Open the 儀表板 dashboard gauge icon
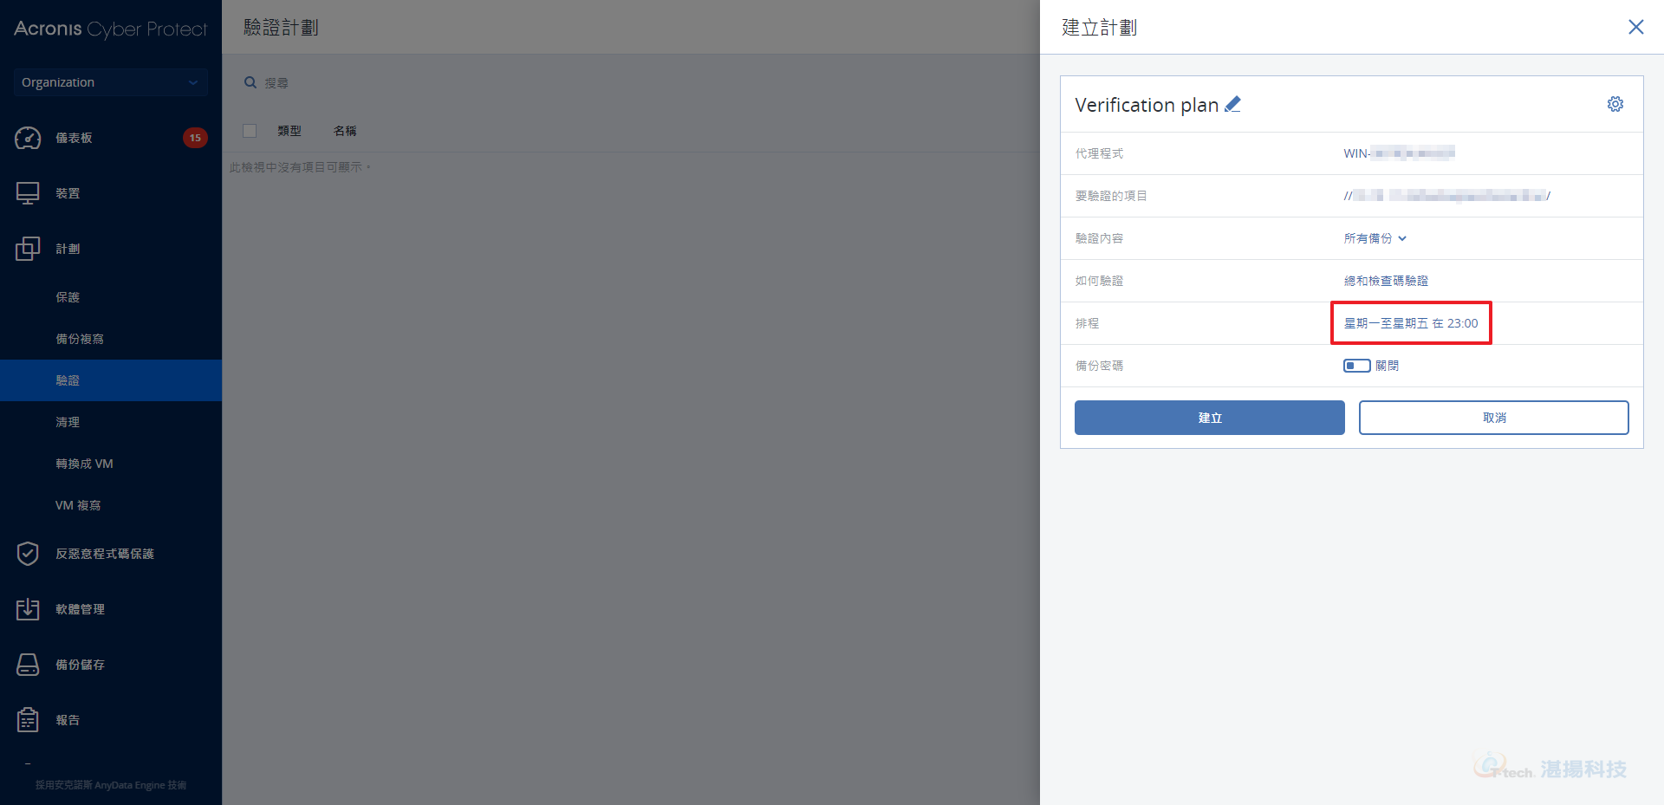1664x805 pixels. click(x=28, y=138)
